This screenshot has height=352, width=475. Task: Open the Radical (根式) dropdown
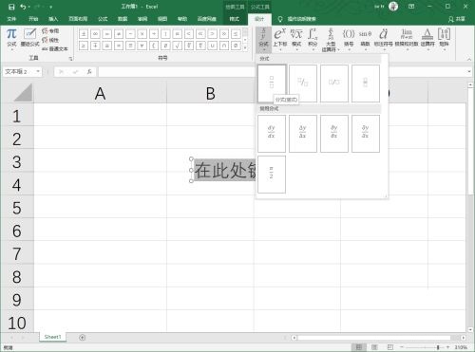(296, 39)
